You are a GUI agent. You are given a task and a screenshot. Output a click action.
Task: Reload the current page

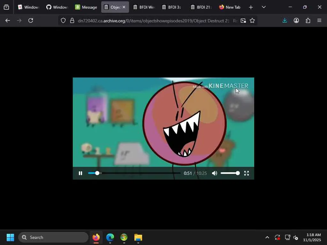pos(31,20)
